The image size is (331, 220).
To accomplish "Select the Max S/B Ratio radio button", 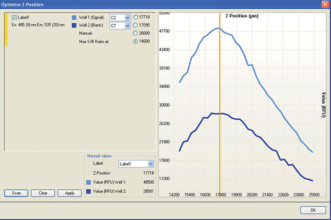I will (x=136, y=42).
